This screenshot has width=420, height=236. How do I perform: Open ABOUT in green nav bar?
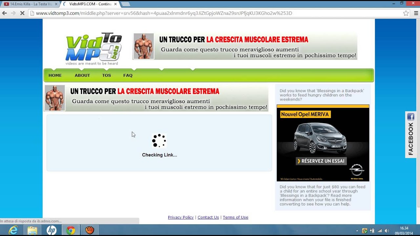(x=82, y=75)
